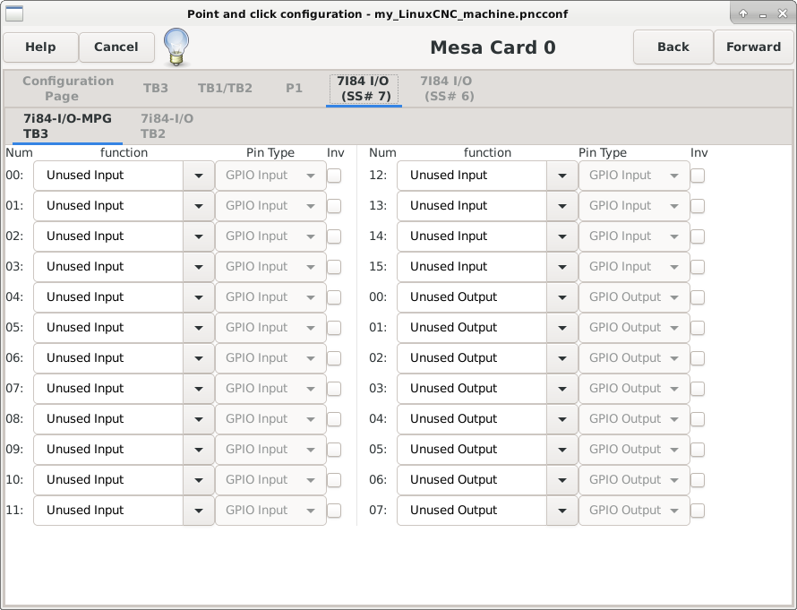Click the light bulb hint icon
The height and width of the screenshot is (610, 797).
tap(176, 47)
